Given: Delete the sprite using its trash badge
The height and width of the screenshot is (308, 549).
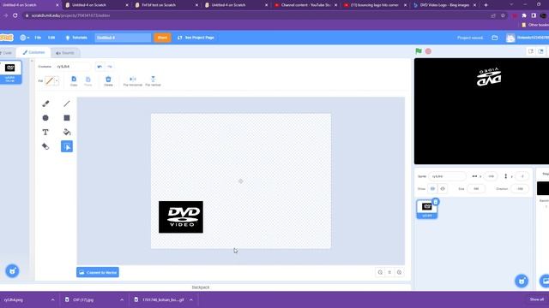Looking at the screenshot, I should (x=436, y=202).
